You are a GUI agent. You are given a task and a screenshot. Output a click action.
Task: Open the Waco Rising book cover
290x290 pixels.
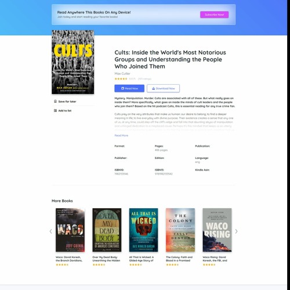pos(217,230)
